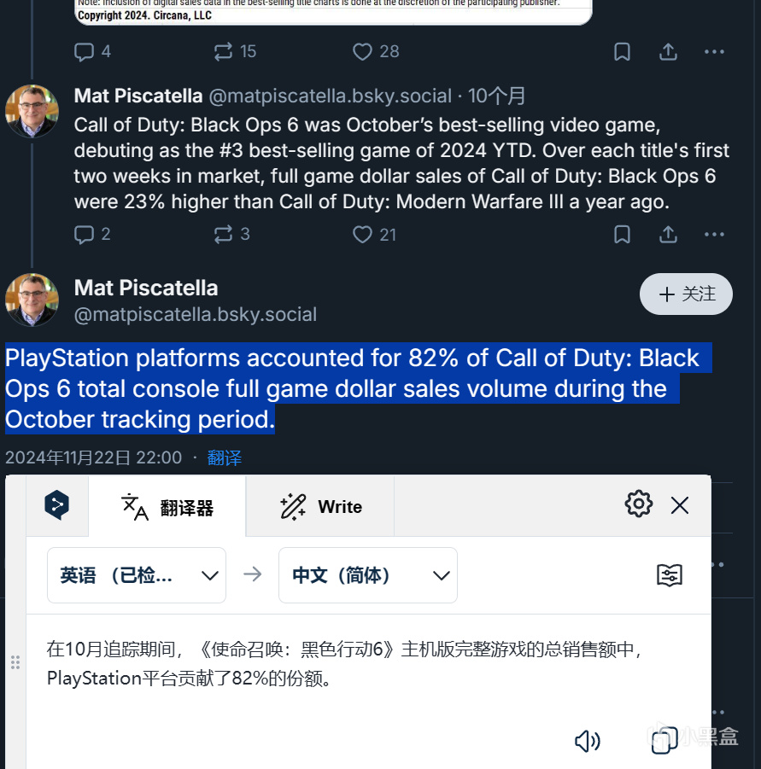Click the 翻译 link below the post
The height and width of the screenshot is (769, 761).
[224, 458]
